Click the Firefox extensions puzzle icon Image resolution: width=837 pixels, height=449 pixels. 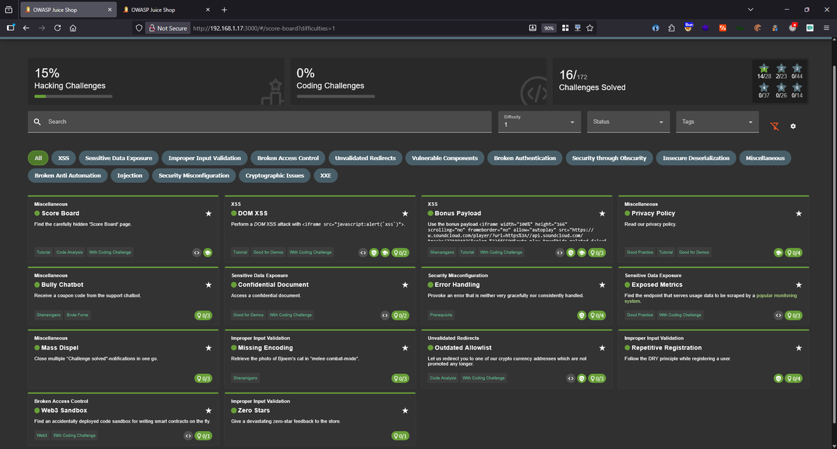tap(671, 28)
